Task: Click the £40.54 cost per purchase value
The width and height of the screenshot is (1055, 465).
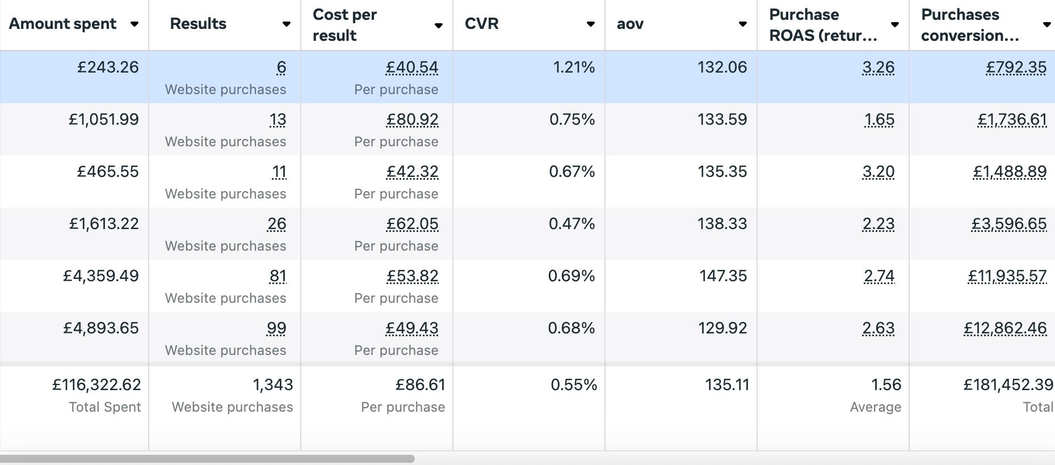Action: pos(411,67)
